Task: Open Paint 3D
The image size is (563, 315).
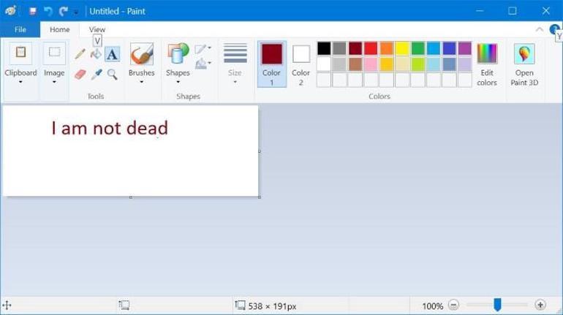Action: coord(524,64)
